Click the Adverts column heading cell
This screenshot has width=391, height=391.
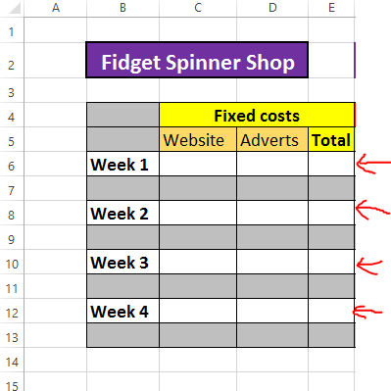272,139
